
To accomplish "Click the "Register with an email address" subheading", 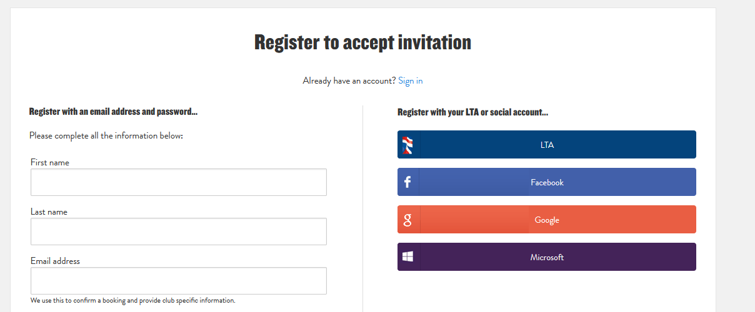I will coord(113,112).
